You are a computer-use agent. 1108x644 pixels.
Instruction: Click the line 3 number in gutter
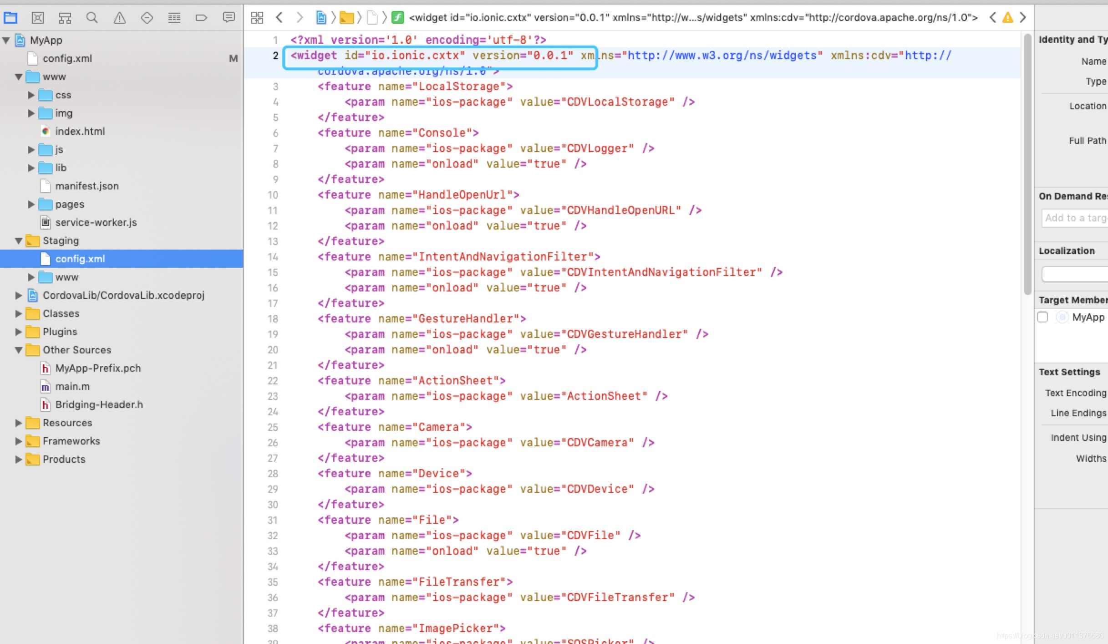275,87
